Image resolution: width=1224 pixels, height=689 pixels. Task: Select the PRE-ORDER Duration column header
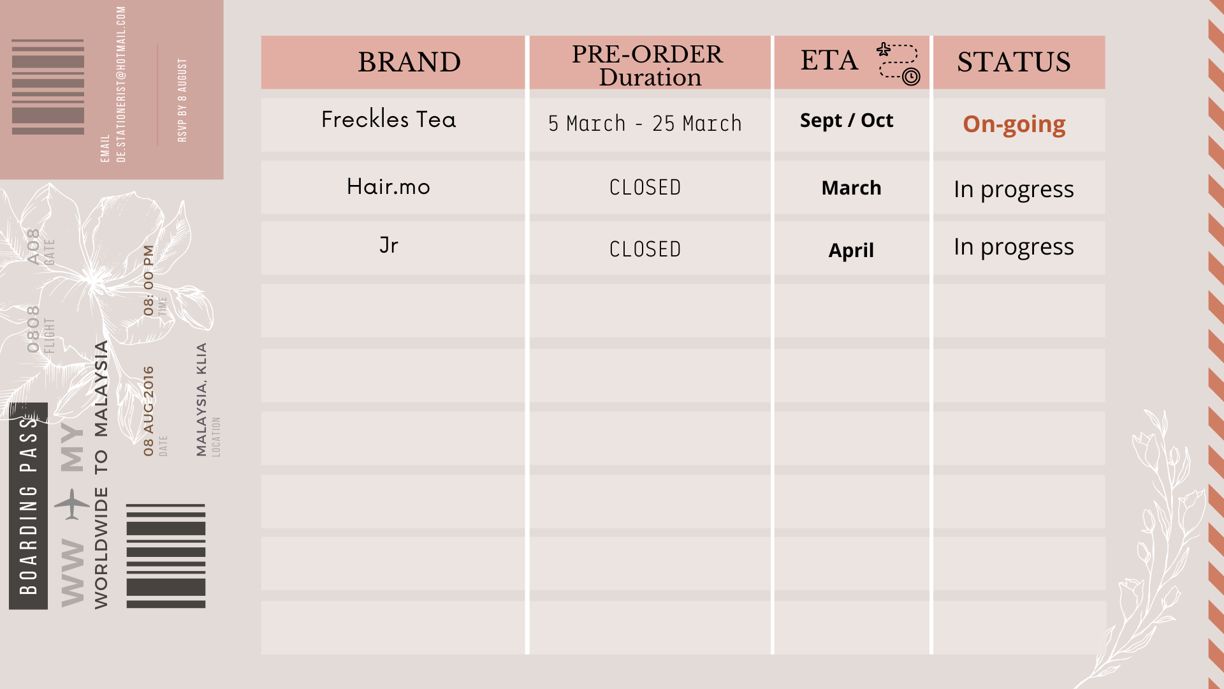tap(648, 62)
